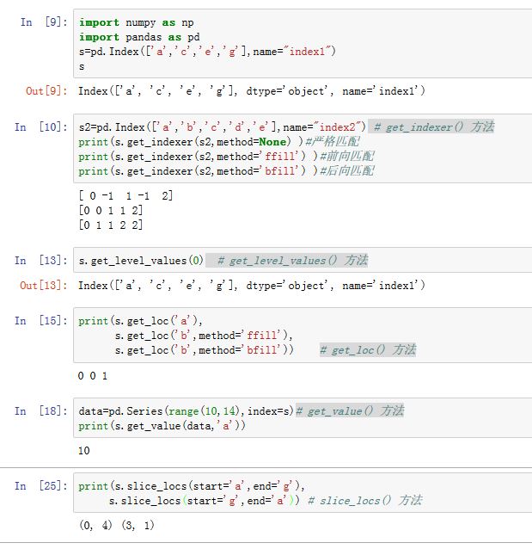Image resolution: width=532 pixels, height=549 pixels.
Task: Focus the slice_locs code cell
Action: point(301,493)
